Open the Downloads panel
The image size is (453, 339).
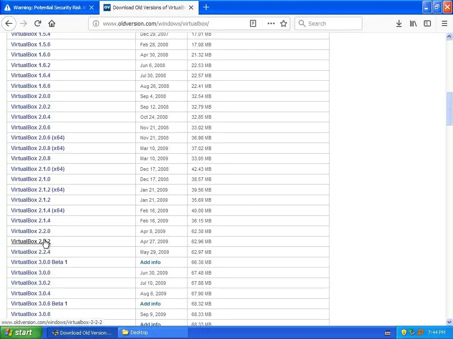pyautogui.click(x=399, y=23)
